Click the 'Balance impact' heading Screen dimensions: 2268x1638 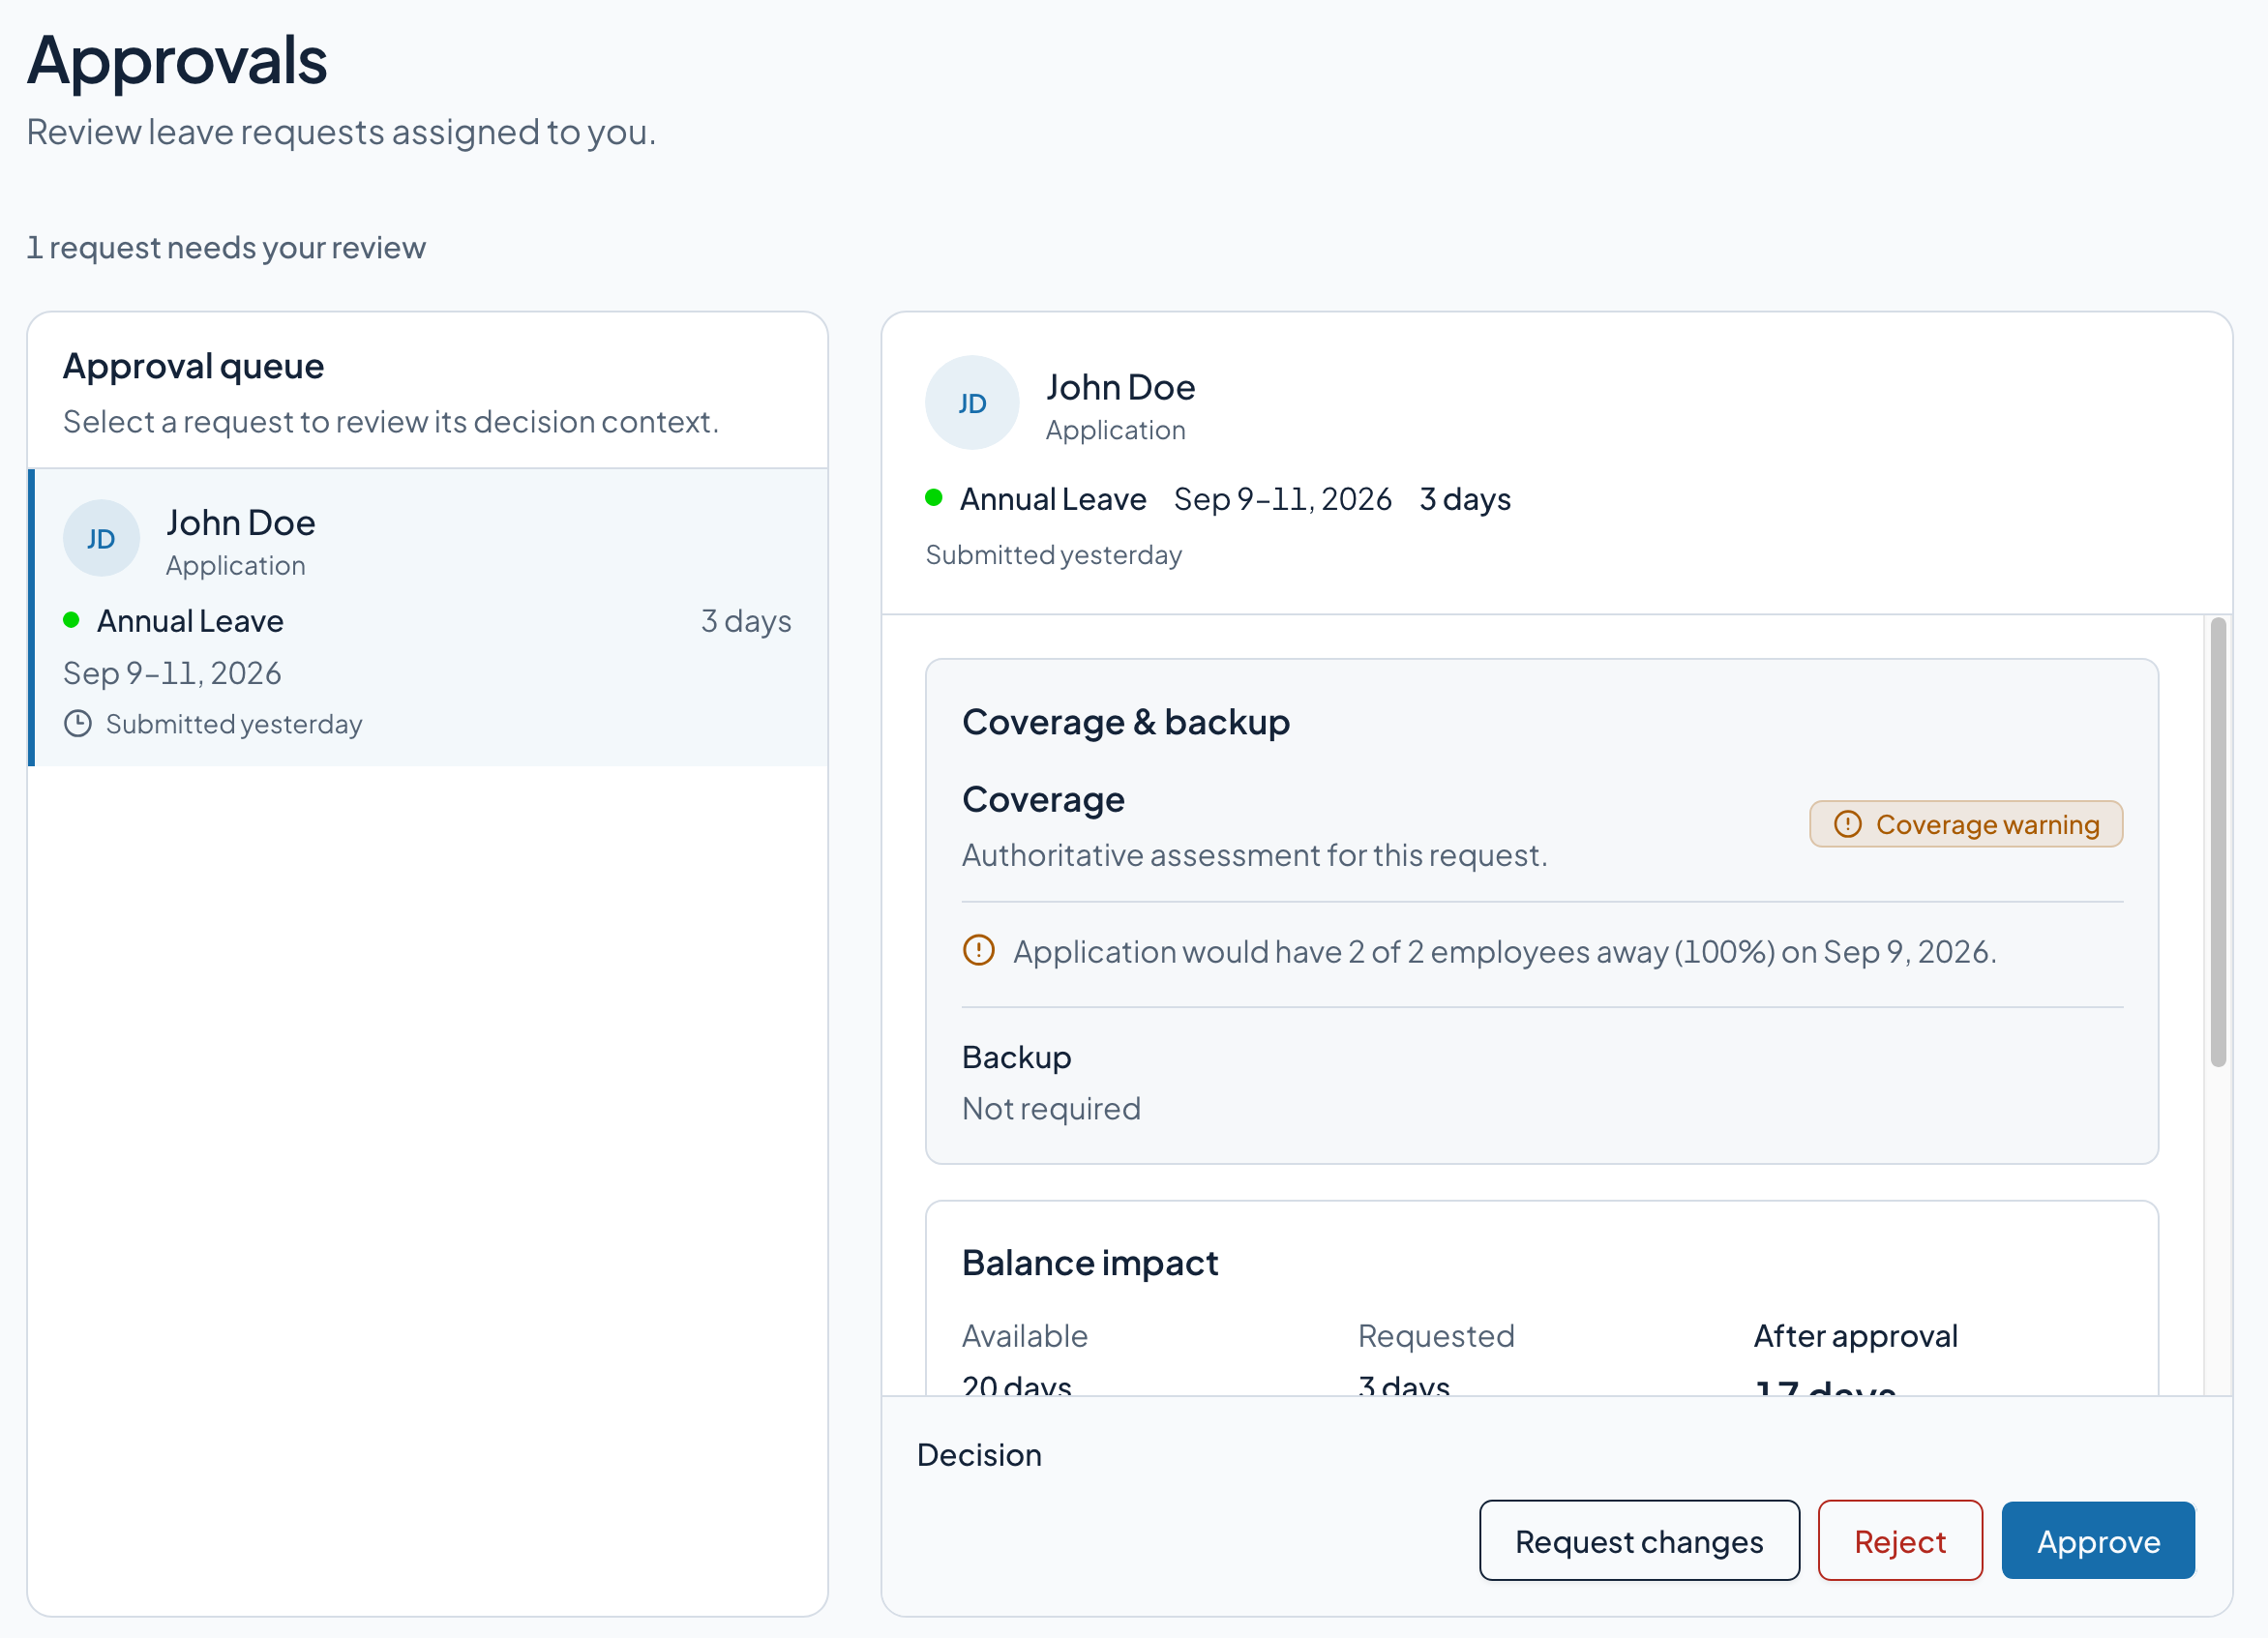tap(1090, 1263)
